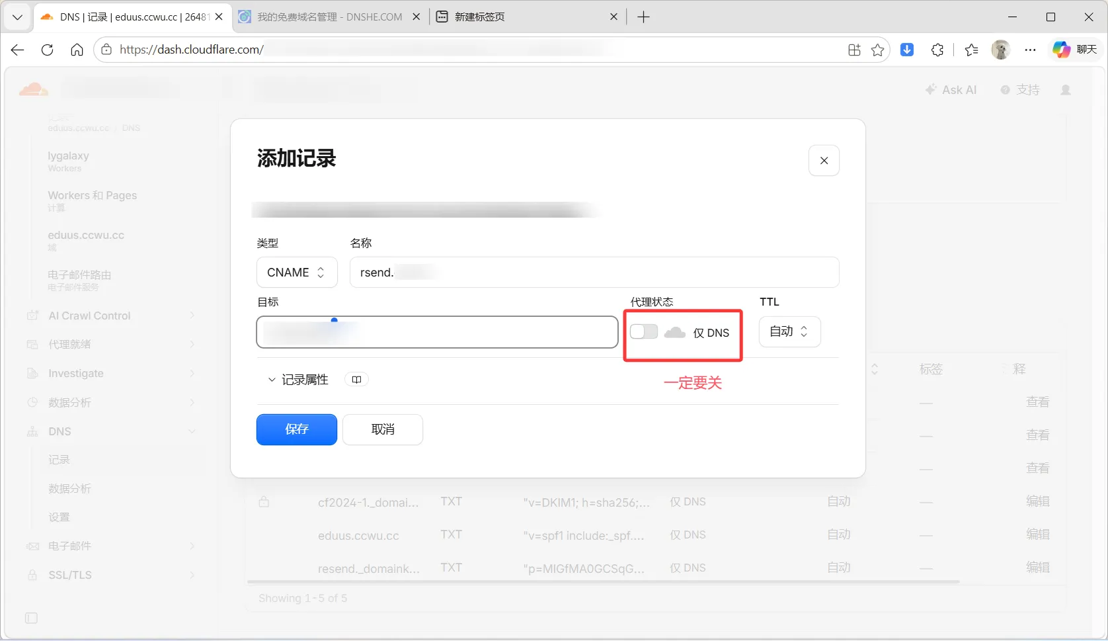
Task: Reload the page with refresh icon
Action: [x=48, y=50]
